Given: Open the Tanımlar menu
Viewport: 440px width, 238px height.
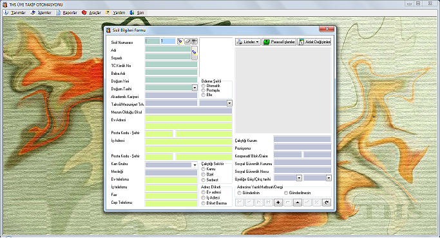Looking at the screenshot, I should click(x=15, y=13).
